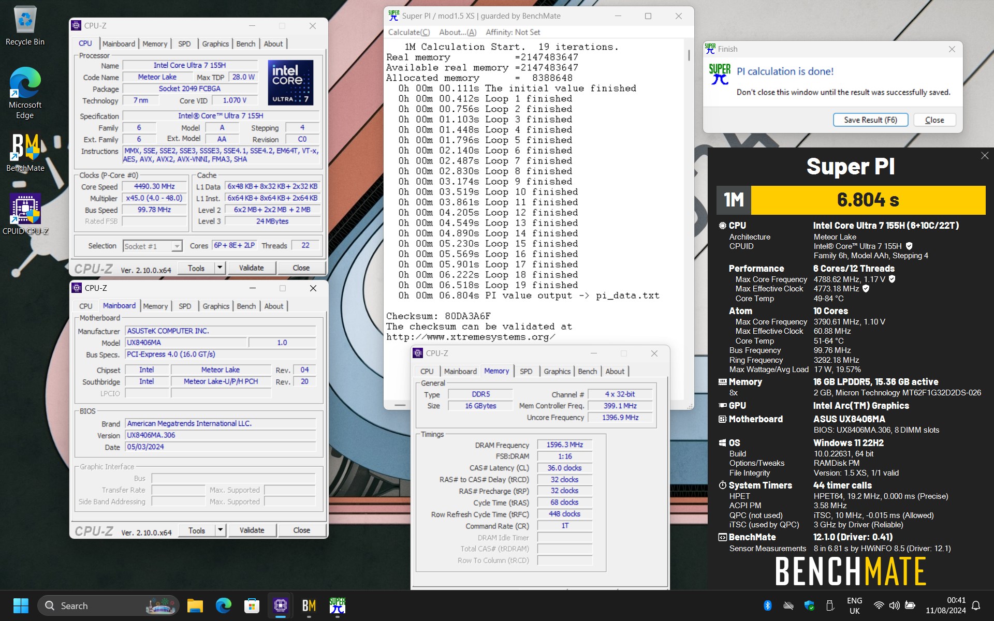The image size is (994, 621).
Task: Click the ENG UK language indicator
Action: pos(855,605)
